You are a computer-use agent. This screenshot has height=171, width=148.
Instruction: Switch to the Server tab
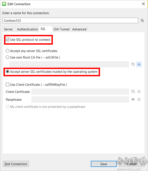click(x=8, y=29)
